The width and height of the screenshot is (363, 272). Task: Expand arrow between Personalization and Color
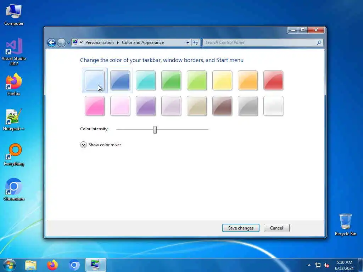tap(118, 42)
